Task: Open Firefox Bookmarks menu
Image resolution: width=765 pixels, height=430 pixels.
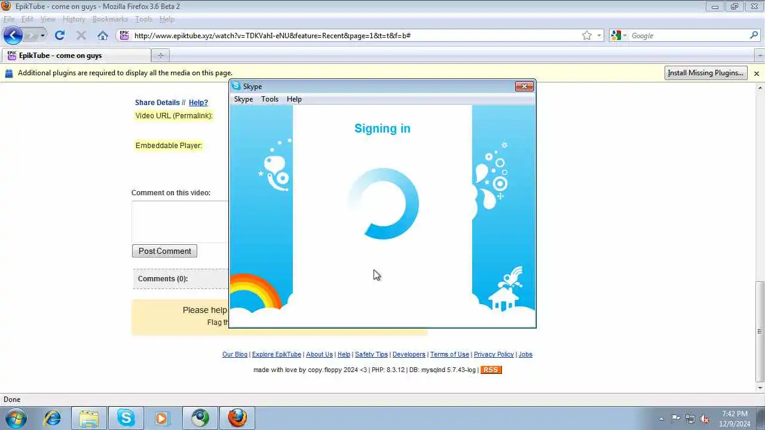Action: click(x=110, y=19)
